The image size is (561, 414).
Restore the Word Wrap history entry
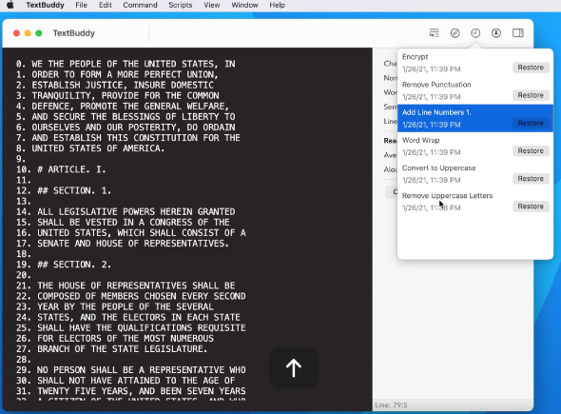pyautogui.click(x=531, y=150)
